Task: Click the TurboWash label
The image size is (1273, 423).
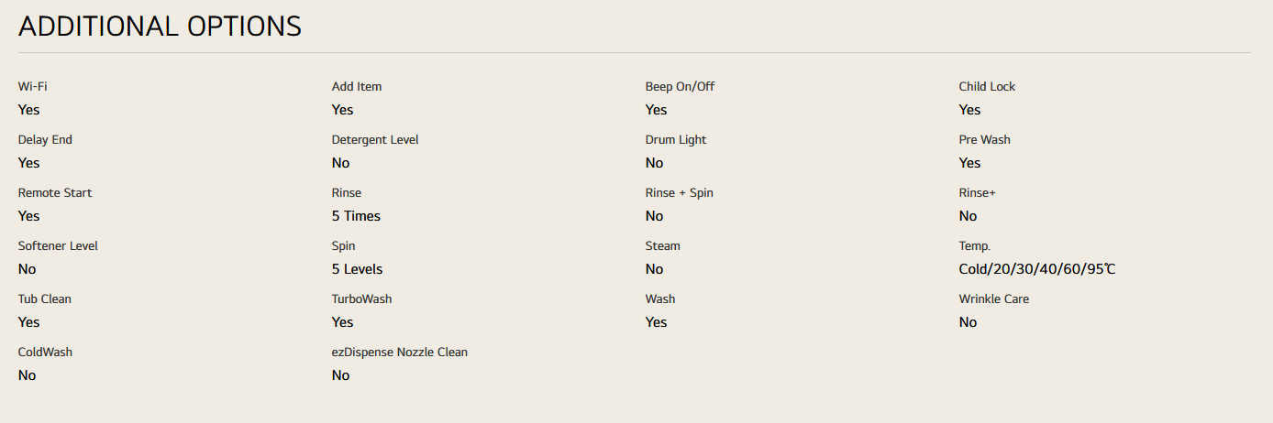Action: (361, 299)
